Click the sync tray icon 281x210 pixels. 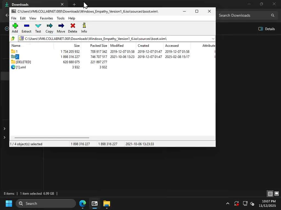pos(236,203)
